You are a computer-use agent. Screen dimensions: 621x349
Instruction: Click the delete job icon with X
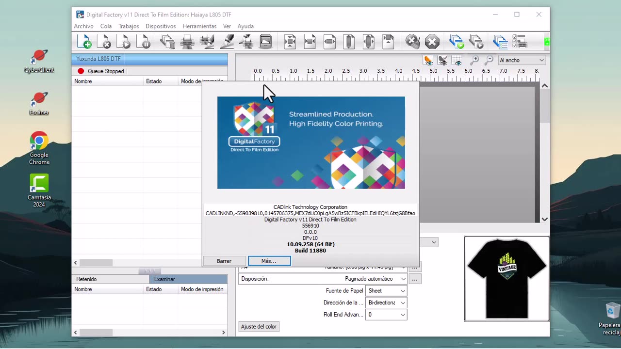click(104, 42)
